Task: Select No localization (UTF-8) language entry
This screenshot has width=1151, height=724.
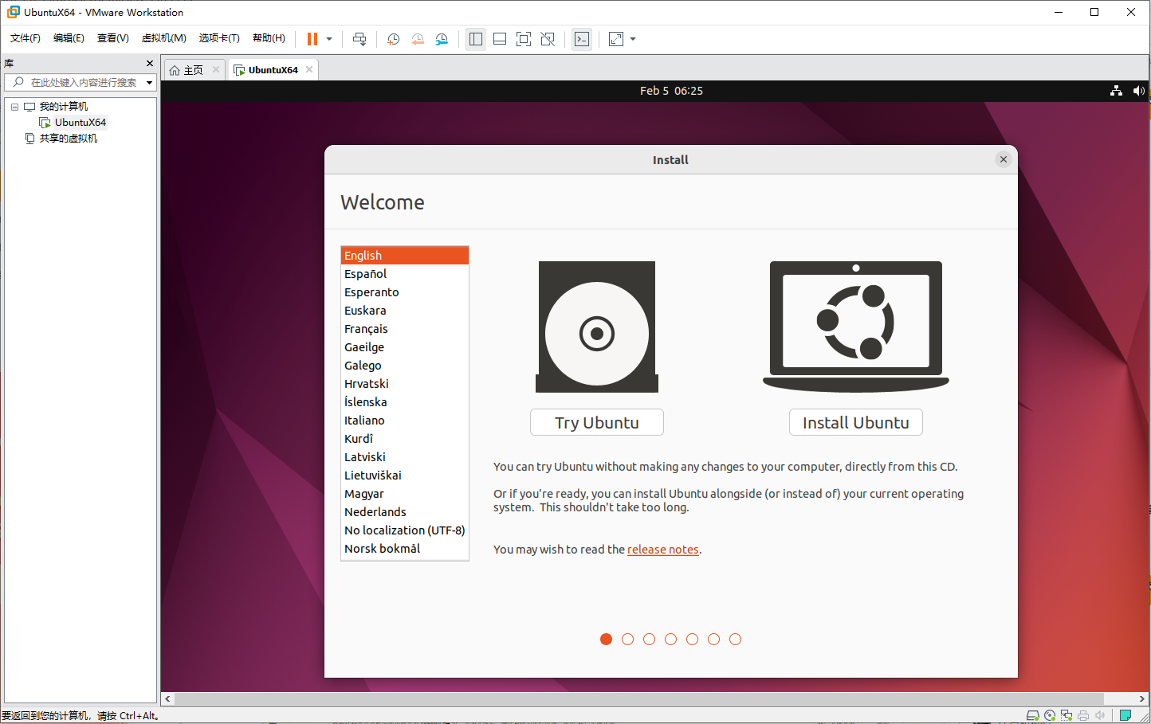Action: coord(405,530)
